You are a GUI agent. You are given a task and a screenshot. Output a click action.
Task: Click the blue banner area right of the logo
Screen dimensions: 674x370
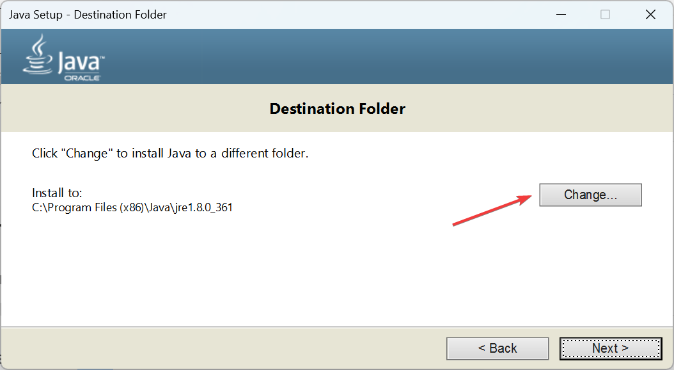[387, 56]
